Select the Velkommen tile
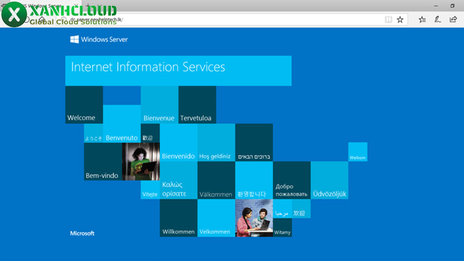464x261 pixels. point(216,218)
